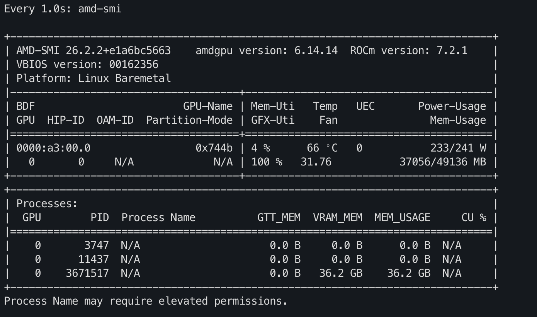537x317 pixels.
Task: Click the Processes section label
Action: tap(47, 204)
